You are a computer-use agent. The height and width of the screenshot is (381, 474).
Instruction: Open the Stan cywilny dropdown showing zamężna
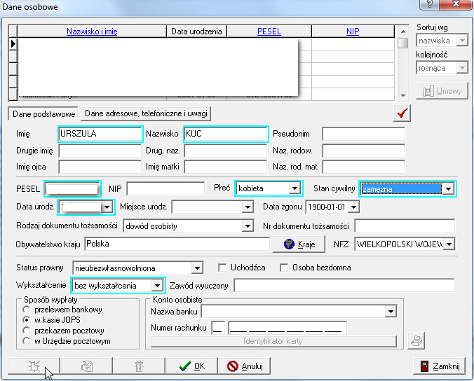click(448, 189)
